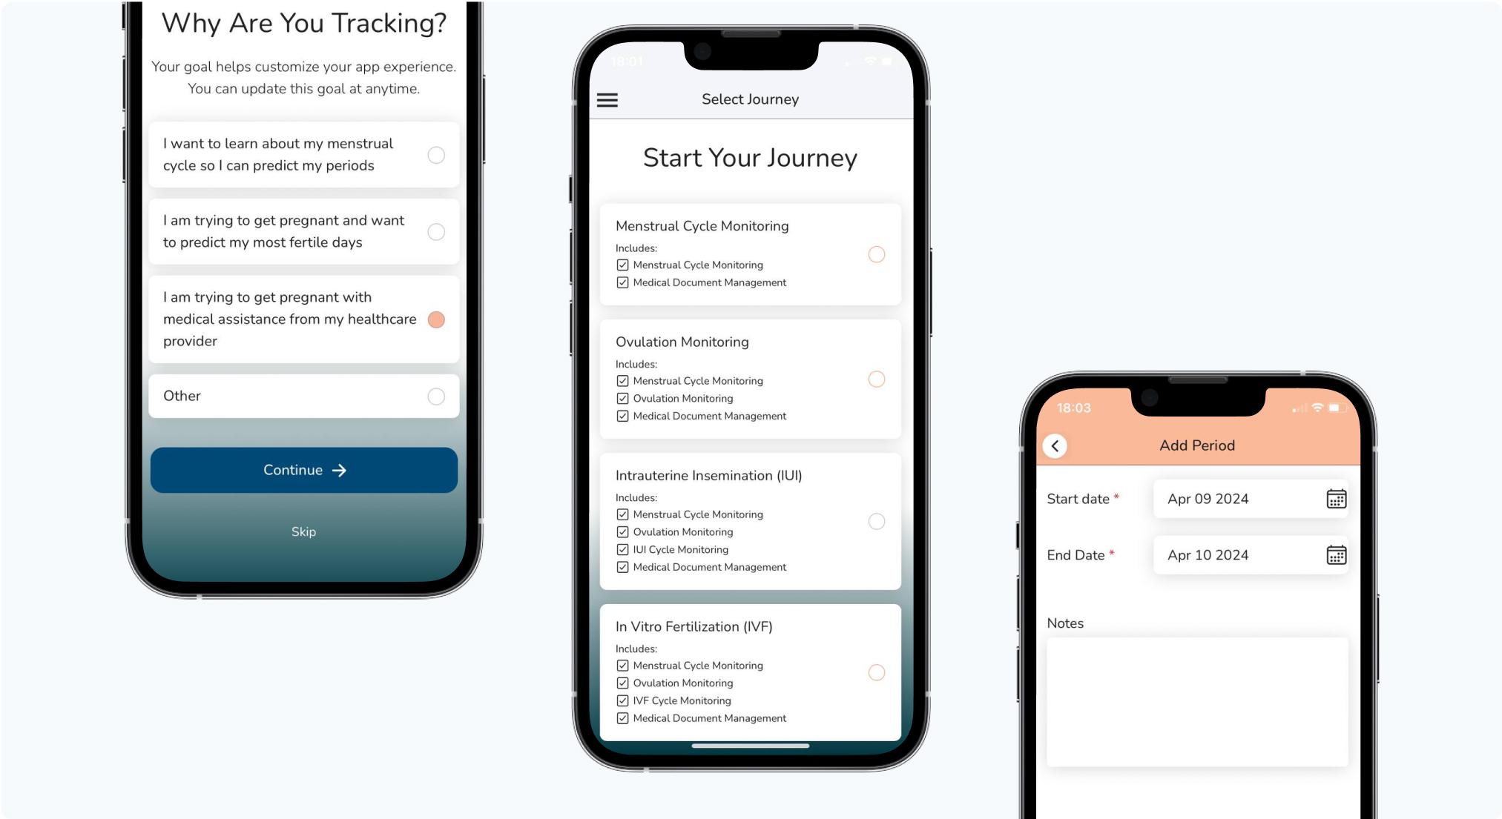The width and height of the screenshot is (1502, 819).
Task: Click the Ovulation Monitoring checkbox in IUI section
Action: pos(623,531)
